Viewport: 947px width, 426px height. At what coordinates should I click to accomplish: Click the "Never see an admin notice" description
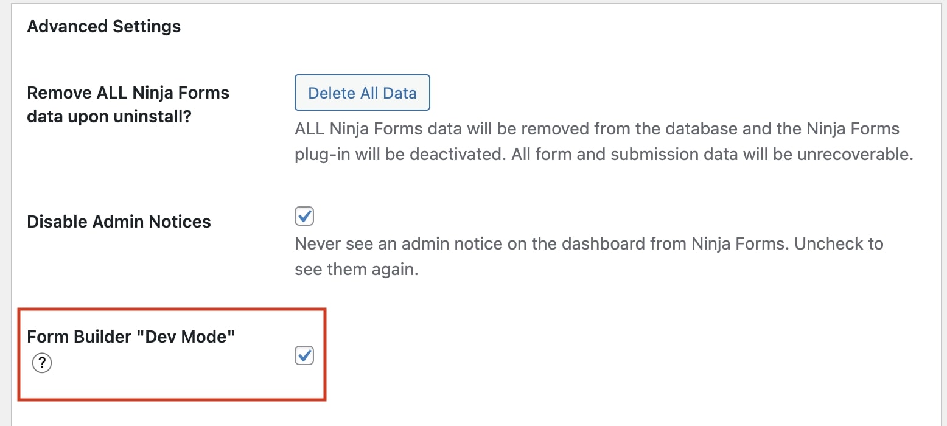[x=589, y=256]
